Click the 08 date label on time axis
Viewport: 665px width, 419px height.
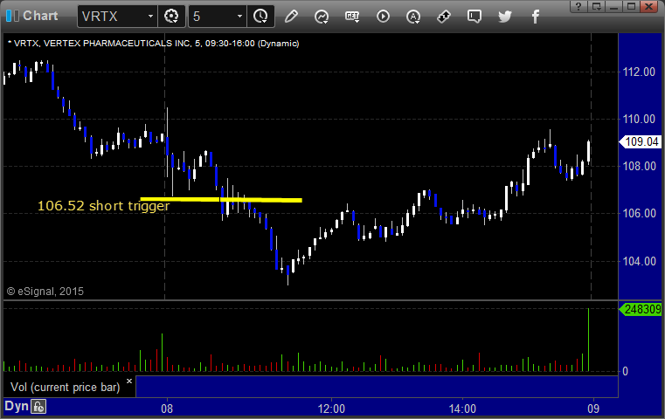167,409
